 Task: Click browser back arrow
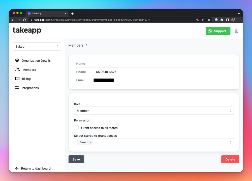13,20
